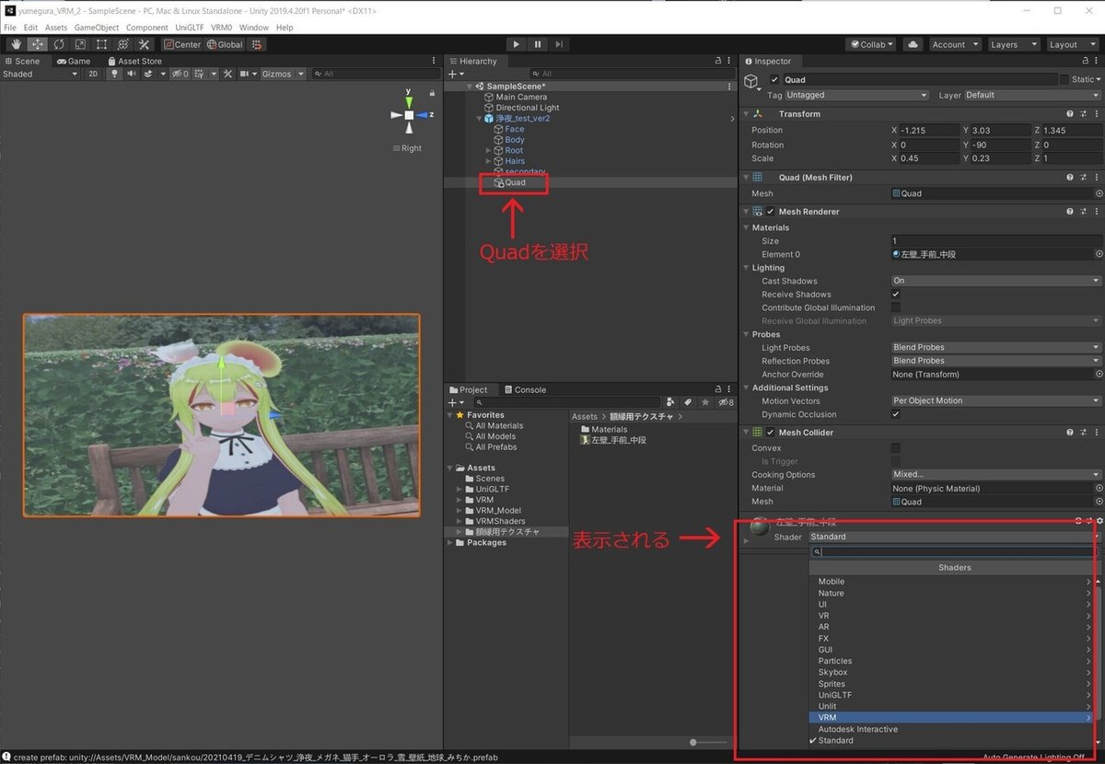
Task: Switch to the Asset Store tab
Action: click(134, 61)
